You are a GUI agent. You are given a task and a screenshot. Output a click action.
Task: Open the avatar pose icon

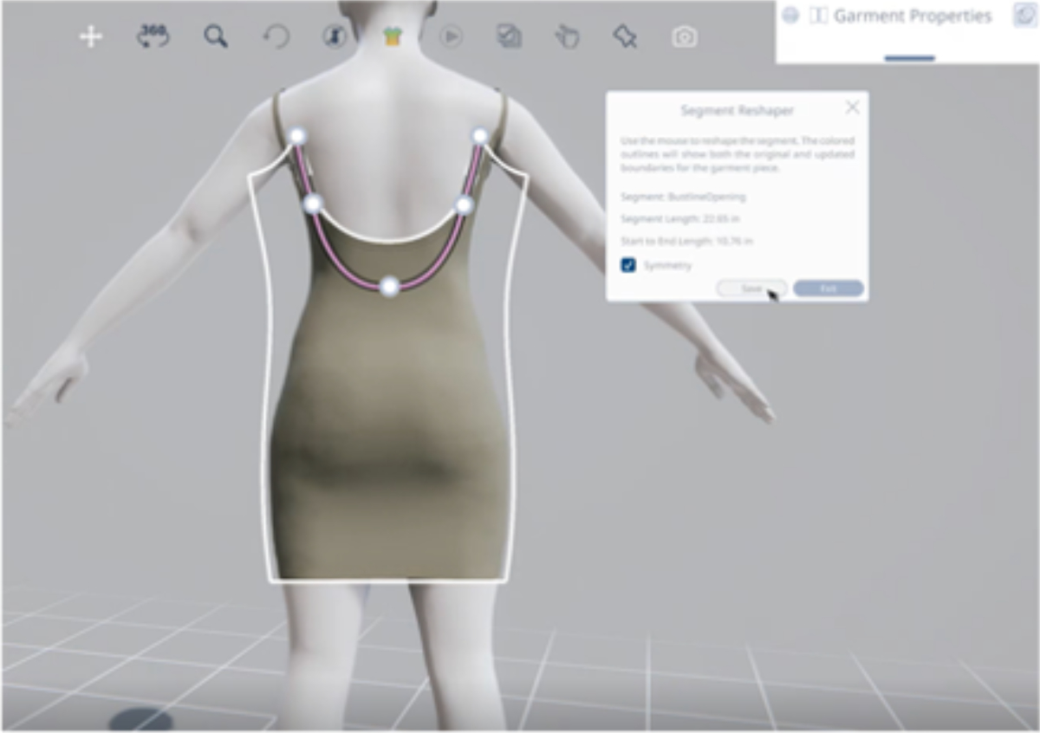(x=335, y=36)
